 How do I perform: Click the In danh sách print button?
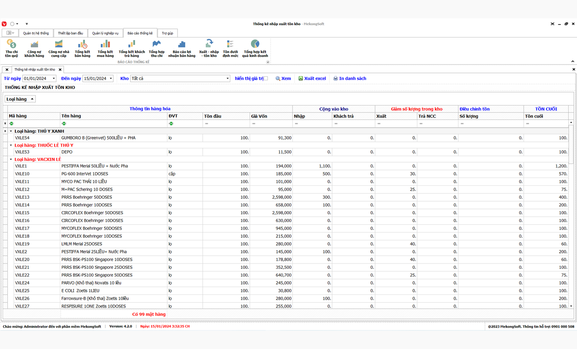pyautogui.click(x=350, y=79)
